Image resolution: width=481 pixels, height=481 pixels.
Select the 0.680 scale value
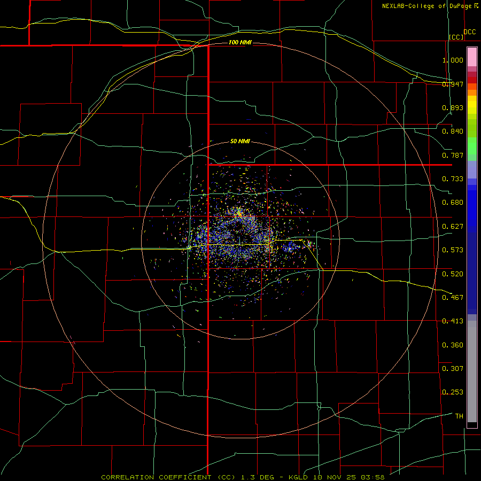coord(453,203)
